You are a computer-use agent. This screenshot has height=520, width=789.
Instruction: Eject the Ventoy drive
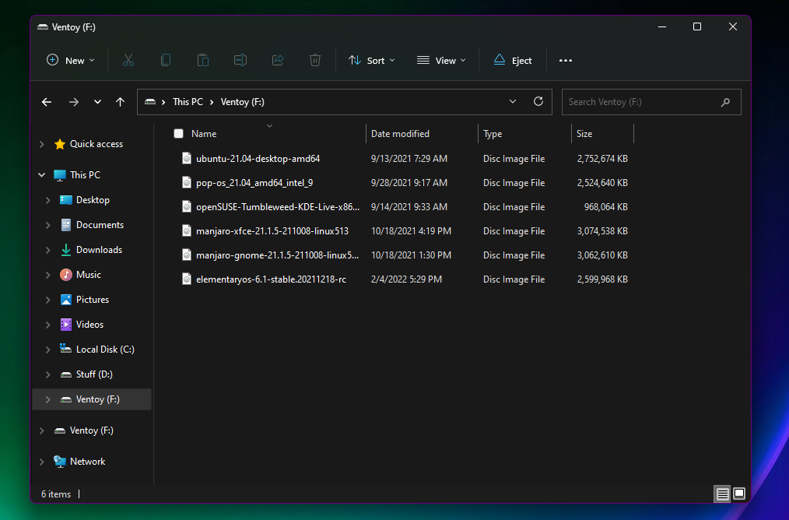point(512,60)
